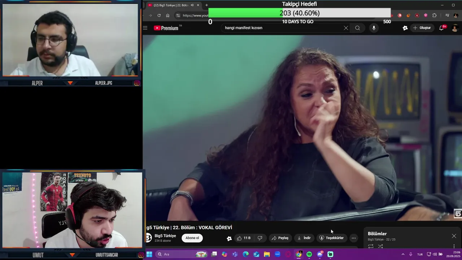Open YouTube account avatar menu
This screenshot has height=260, width=462.
tap(455, 28)
